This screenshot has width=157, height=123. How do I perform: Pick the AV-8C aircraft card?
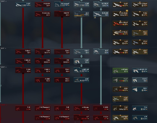81,80
